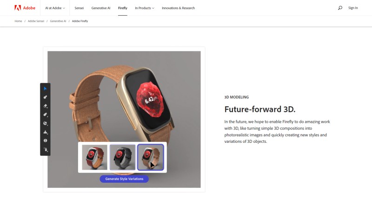
Task: Open the Sensei nav item
Action: [79, 8]
